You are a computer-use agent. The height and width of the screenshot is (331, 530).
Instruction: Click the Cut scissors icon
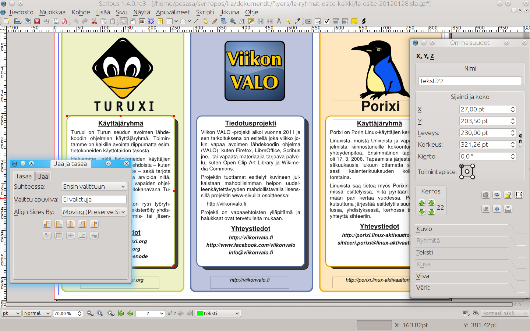[94, 21]
